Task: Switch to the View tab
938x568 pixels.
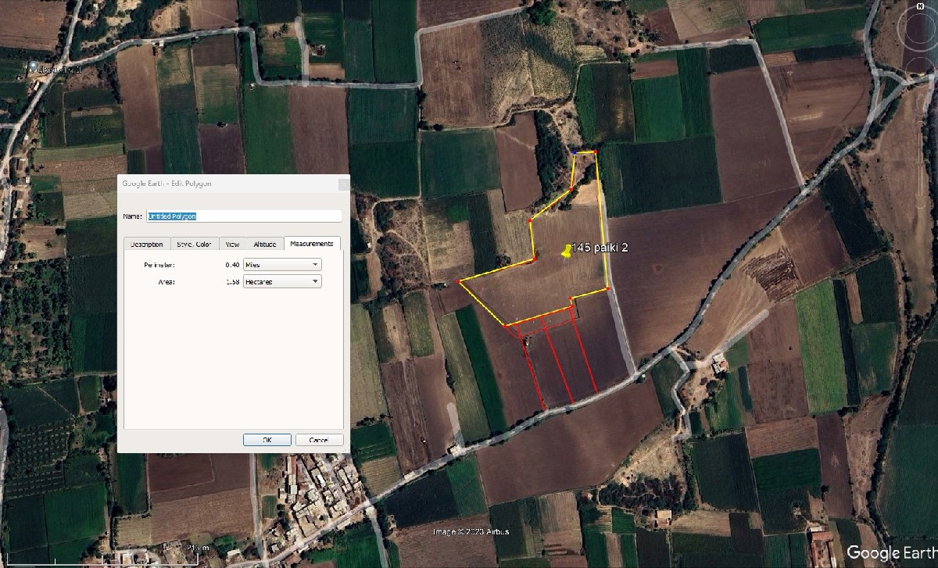Action: 232,244
